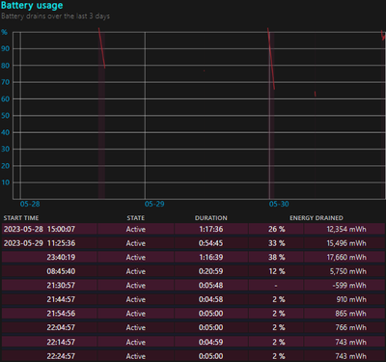Click the 05-28 date axis label
The height and width of the screenshot is (362, 386).
[x=30, y=204]
